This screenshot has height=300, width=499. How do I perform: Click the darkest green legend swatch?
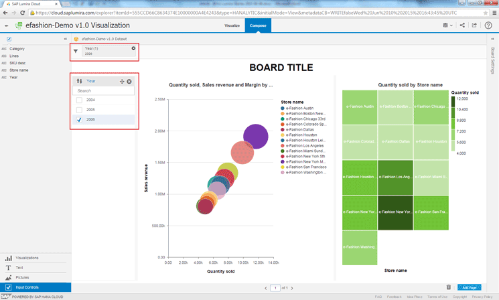[x=453, y=100]
